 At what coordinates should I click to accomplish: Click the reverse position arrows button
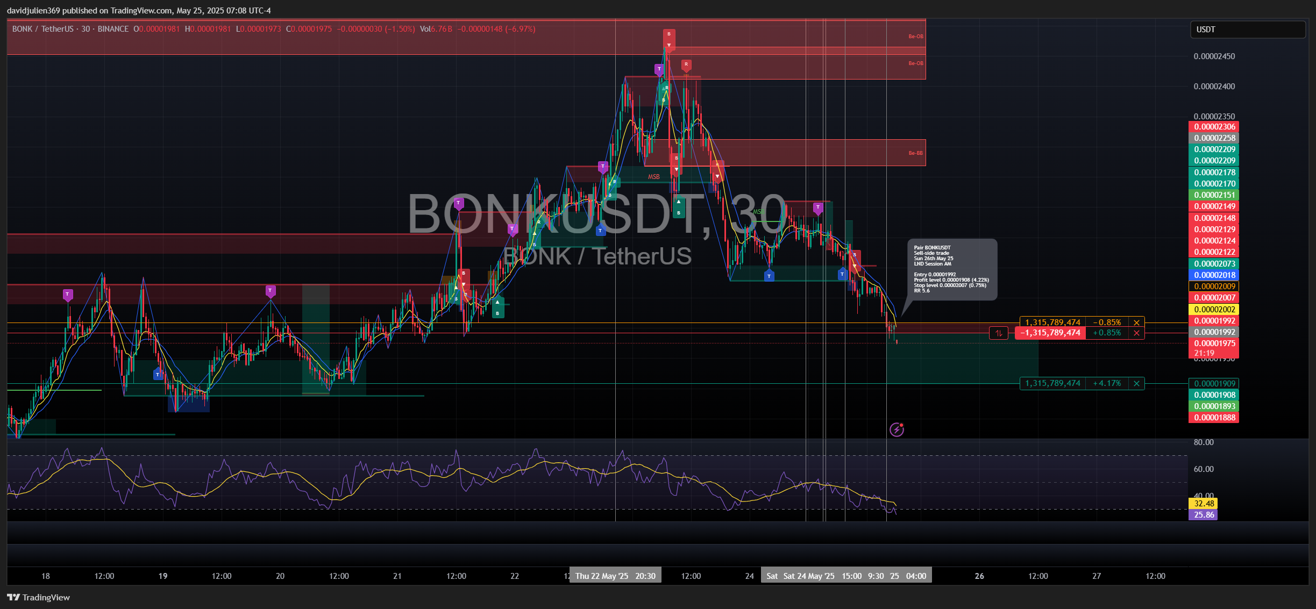pyautogui.click(x=999, y=333)
